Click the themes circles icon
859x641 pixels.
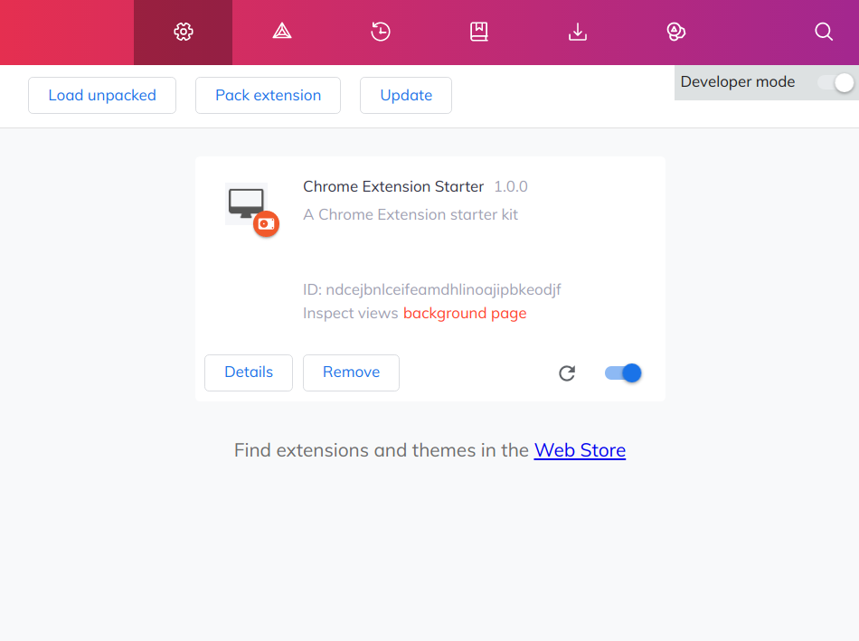point(676,32)
